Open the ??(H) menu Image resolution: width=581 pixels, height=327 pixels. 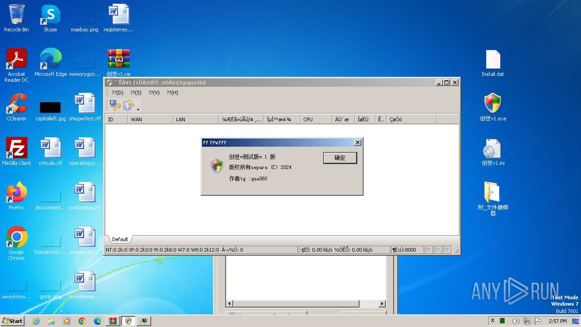click(x=172, y=93)
